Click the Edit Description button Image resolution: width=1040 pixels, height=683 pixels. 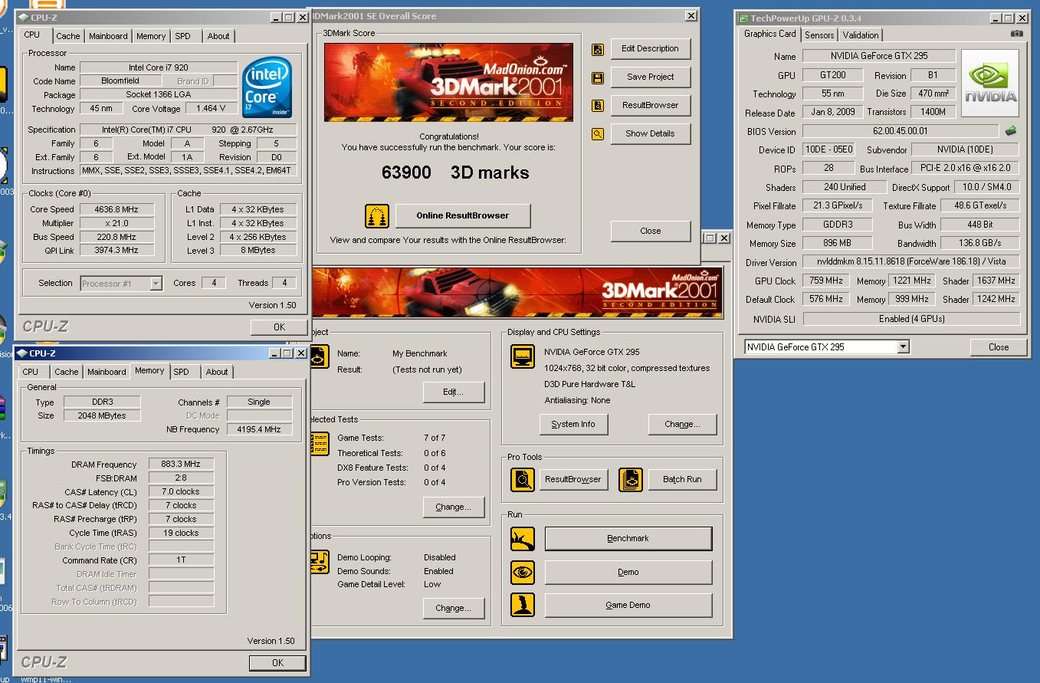coord(650,49)
